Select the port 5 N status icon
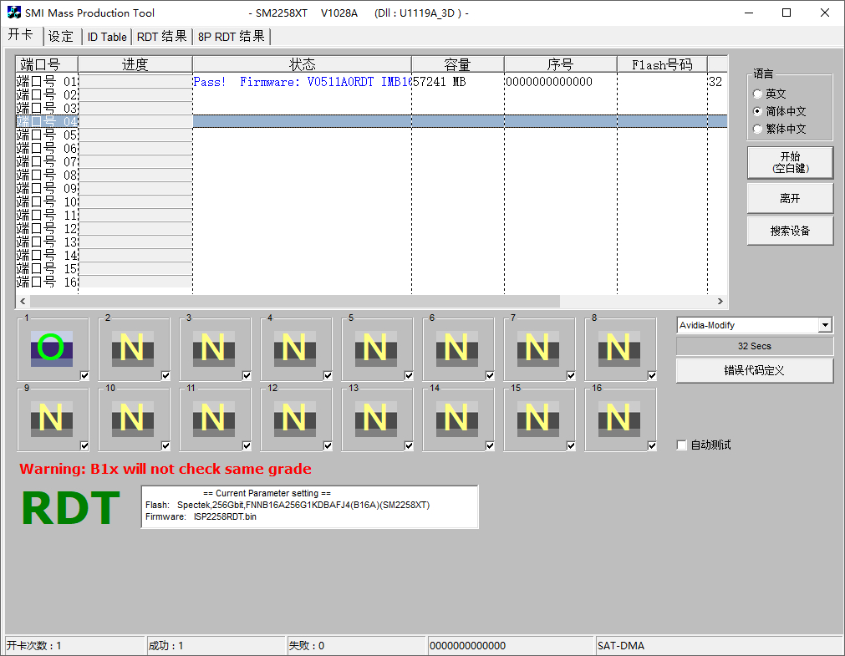Viewport: 845px width, 656px height. point(375,348)
